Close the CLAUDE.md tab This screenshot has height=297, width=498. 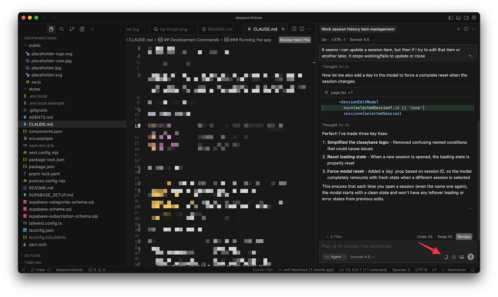[x=283, y=29]
